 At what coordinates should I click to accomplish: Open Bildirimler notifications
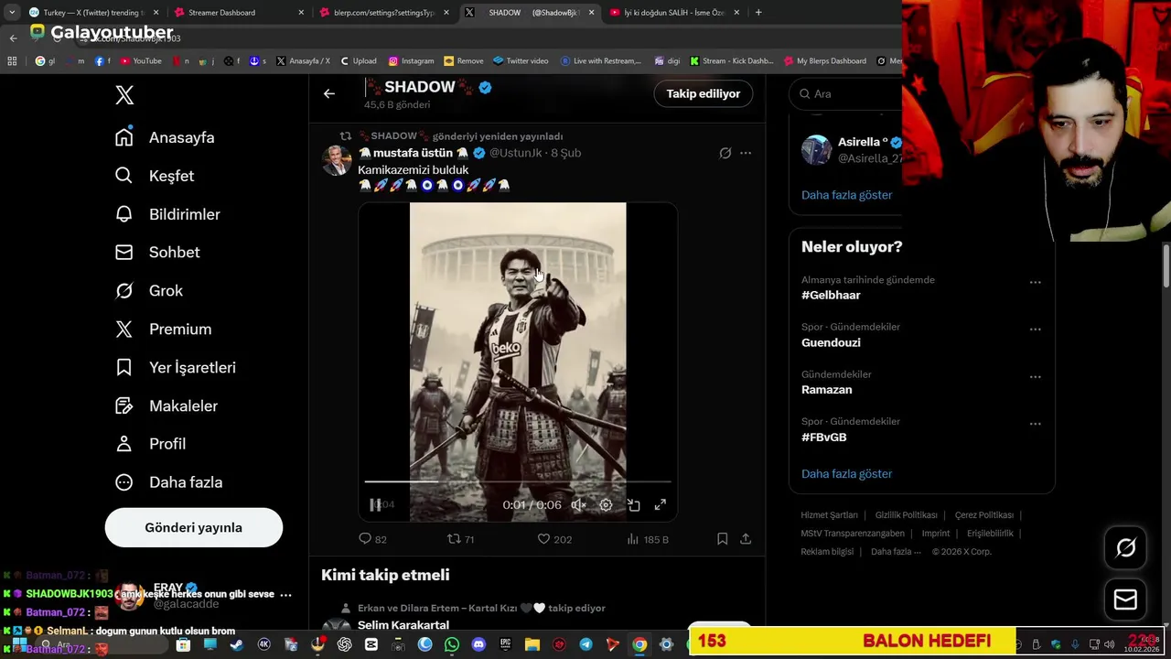tap(167, 214)
